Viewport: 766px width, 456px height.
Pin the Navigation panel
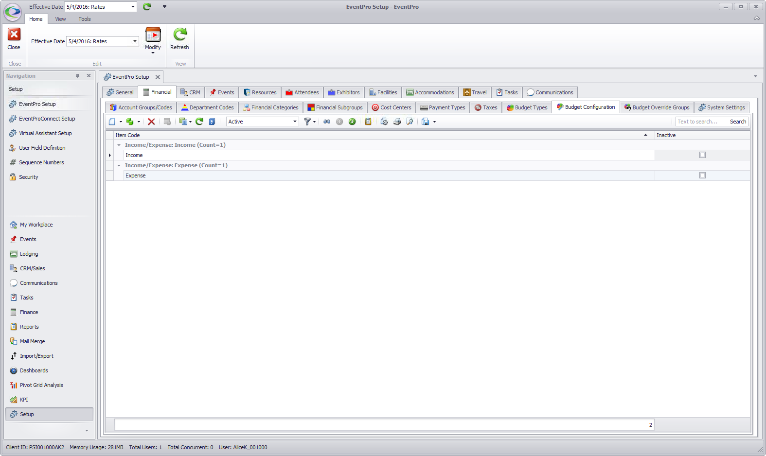pos(77,76)
